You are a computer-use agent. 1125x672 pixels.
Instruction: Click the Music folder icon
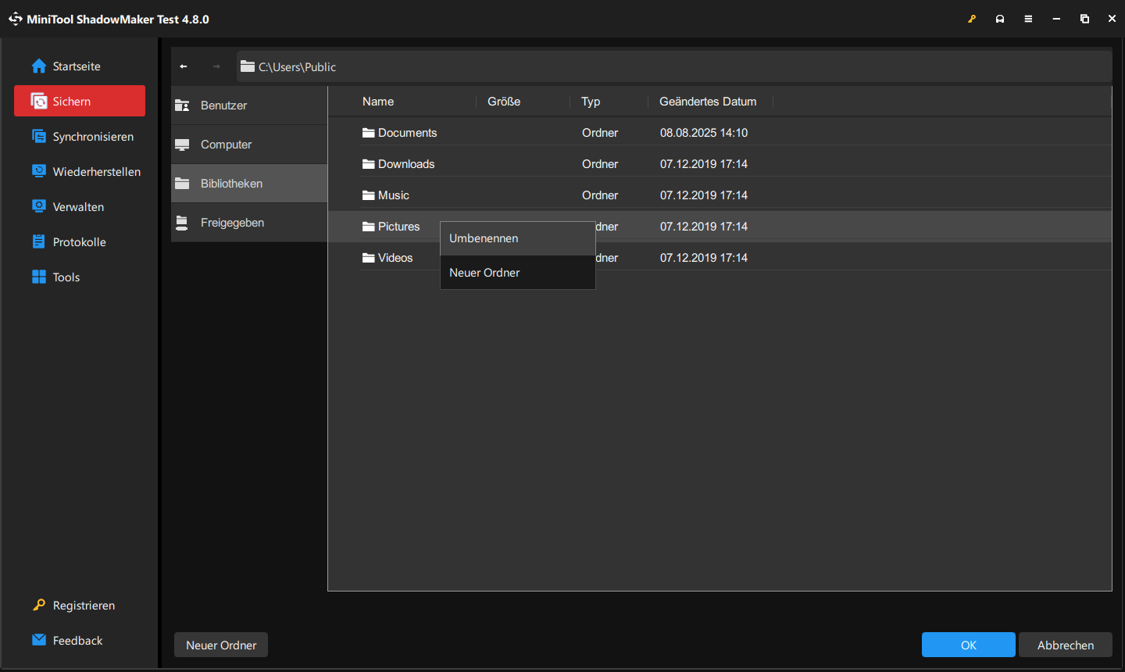click(369, 195)
